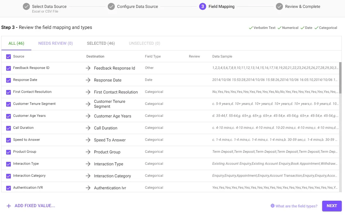
Task: Uncheck the Feedback Response ID checkbox
Action: pyautogui.click(x=8, y=68)
